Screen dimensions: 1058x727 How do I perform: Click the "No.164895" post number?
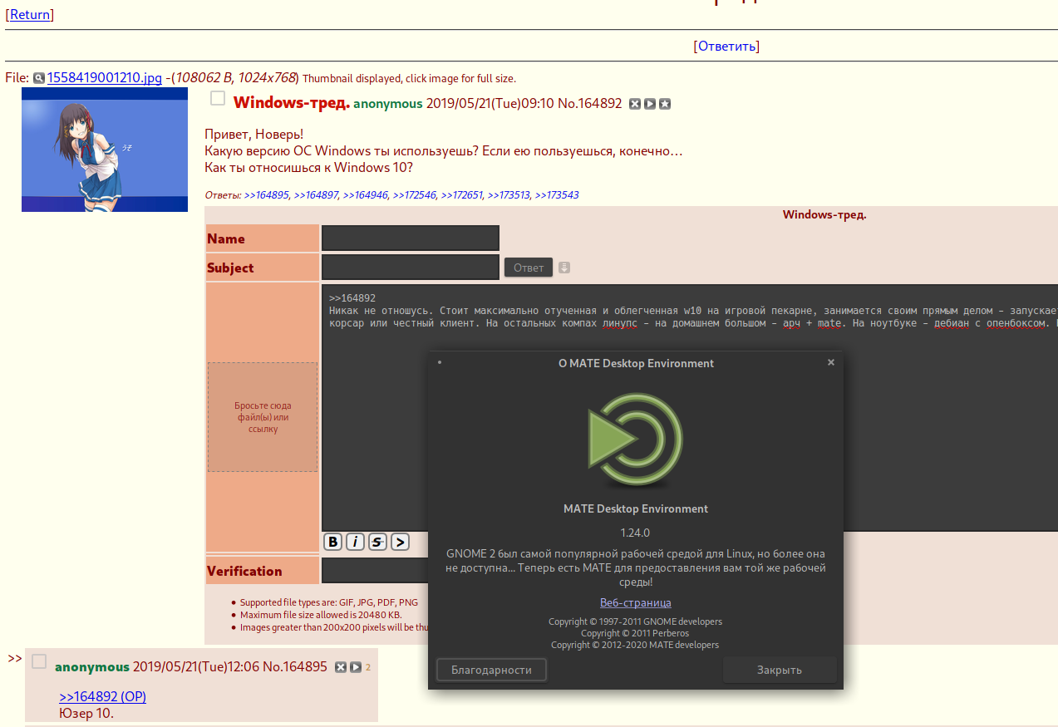pyautogui.click(x=295, y=666)
